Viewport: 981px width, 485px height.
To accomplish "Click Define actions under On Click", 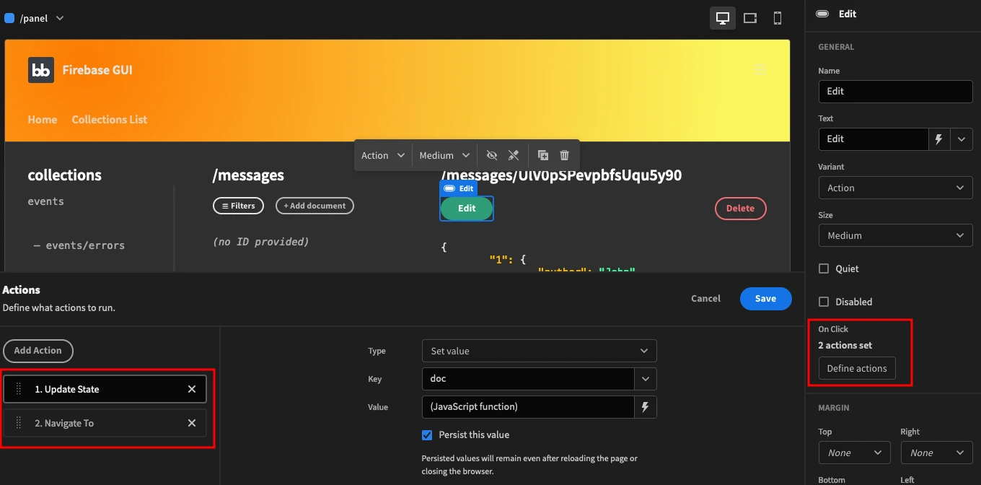I will click(x=857, y=368).
